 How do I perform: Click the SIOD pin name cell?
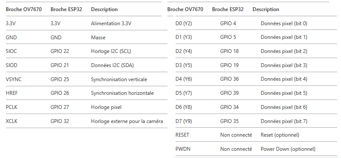12,65
